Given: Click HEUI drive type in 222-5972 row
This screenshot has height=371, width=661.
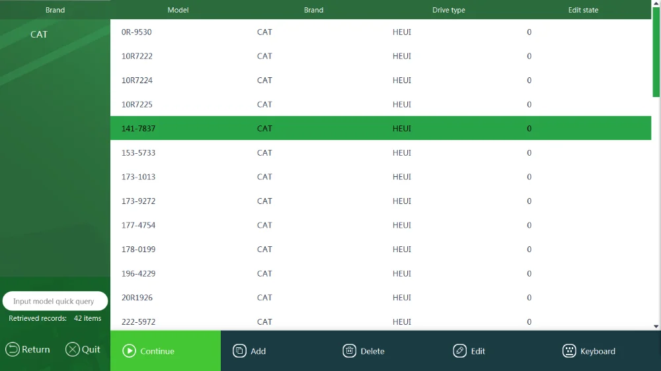Looking at the screenshot, I should [x=402, y=321].
